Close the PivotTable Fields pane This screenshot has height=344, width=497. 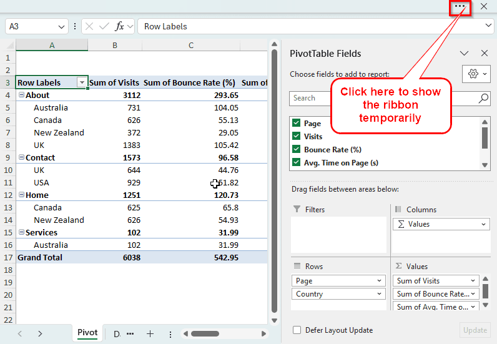pos(484,54)
